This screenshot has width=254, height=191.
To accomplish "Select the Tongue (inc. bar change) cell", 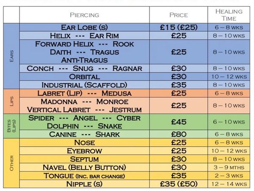I will [84, 176].
